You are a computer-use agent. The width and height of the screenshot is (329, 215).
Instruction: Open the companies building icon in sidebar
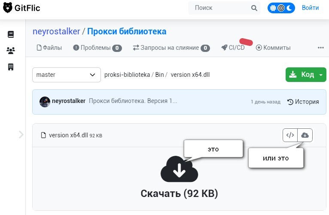(x=11, y=67)
